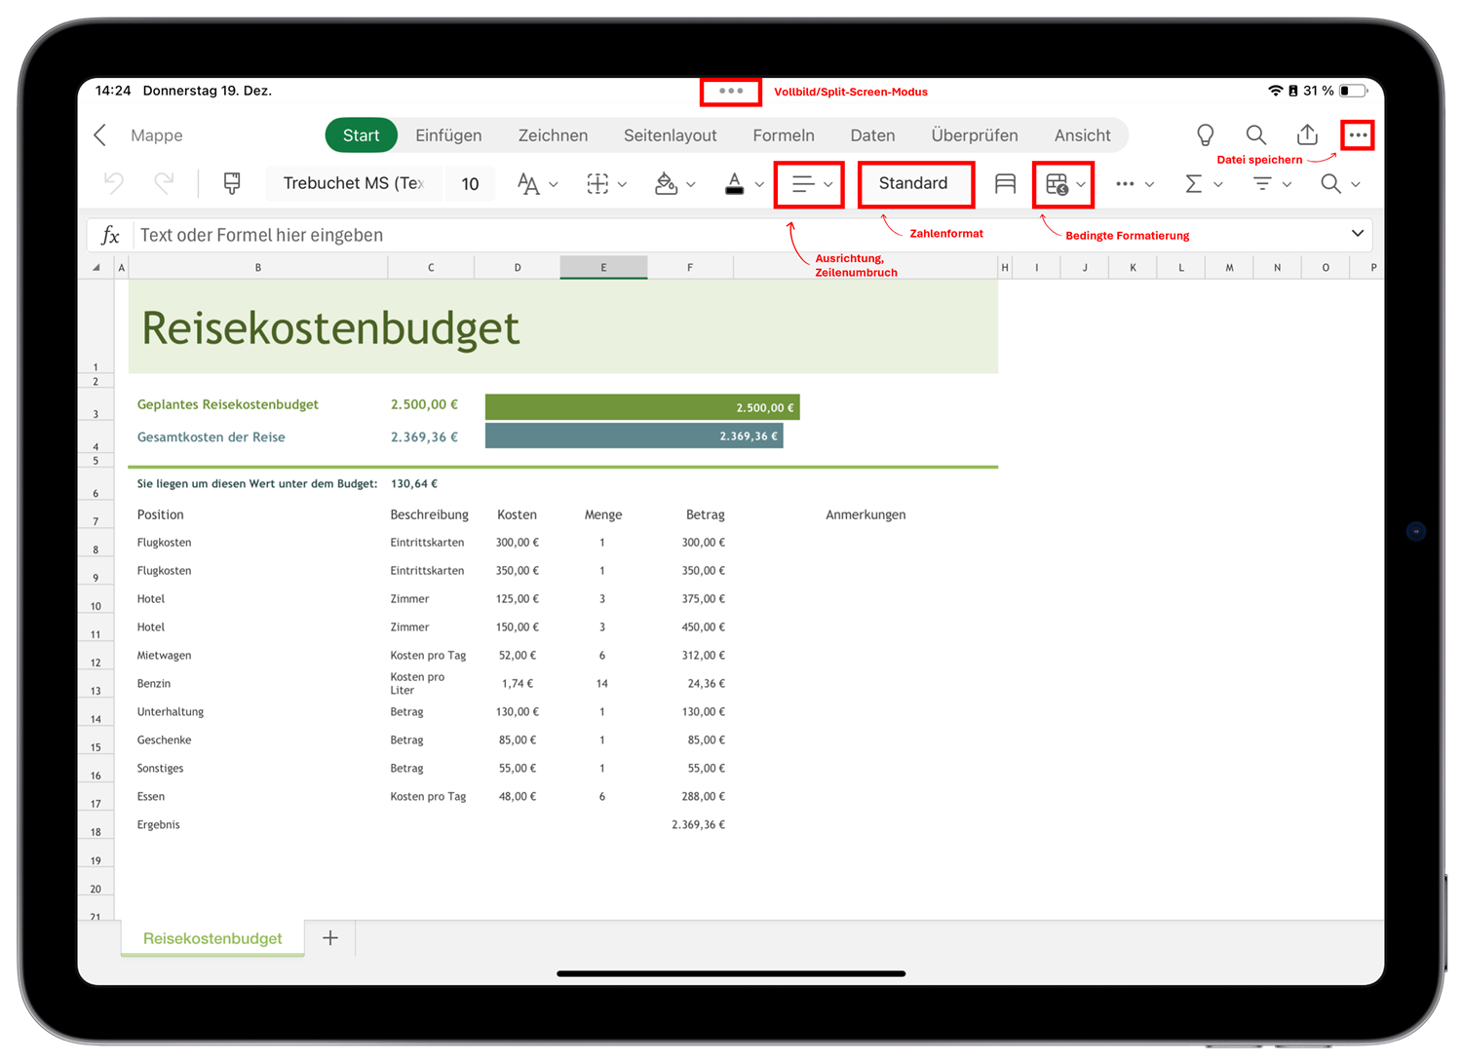Viewport: 1462px width, 1062px height.
Task: Switch to the Einfügen ribbon tab
Action: click(448, 135)
